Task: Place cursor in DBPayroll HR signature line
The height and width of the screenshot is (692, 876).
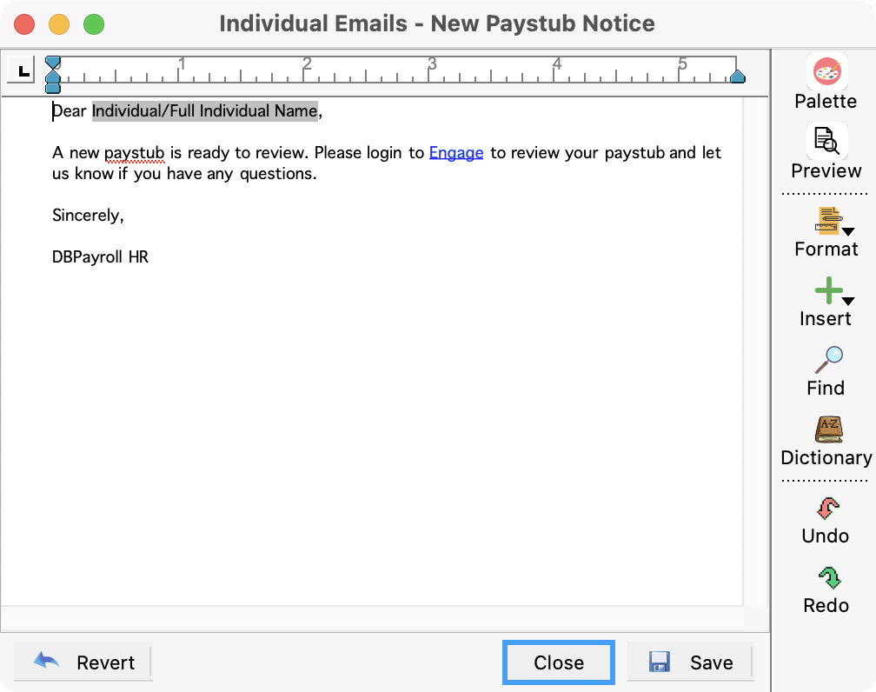Action: pos(101,257)
